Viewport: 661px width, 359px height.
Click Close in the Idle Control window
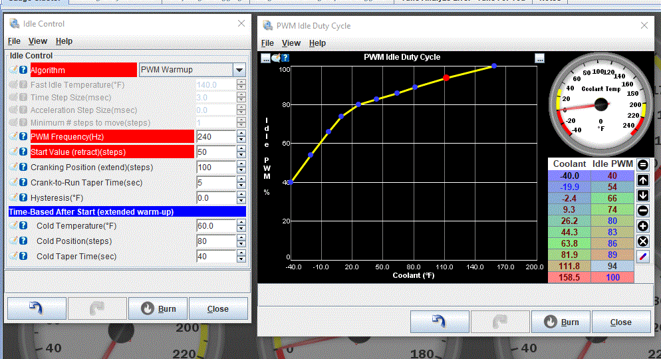[218, 308]
